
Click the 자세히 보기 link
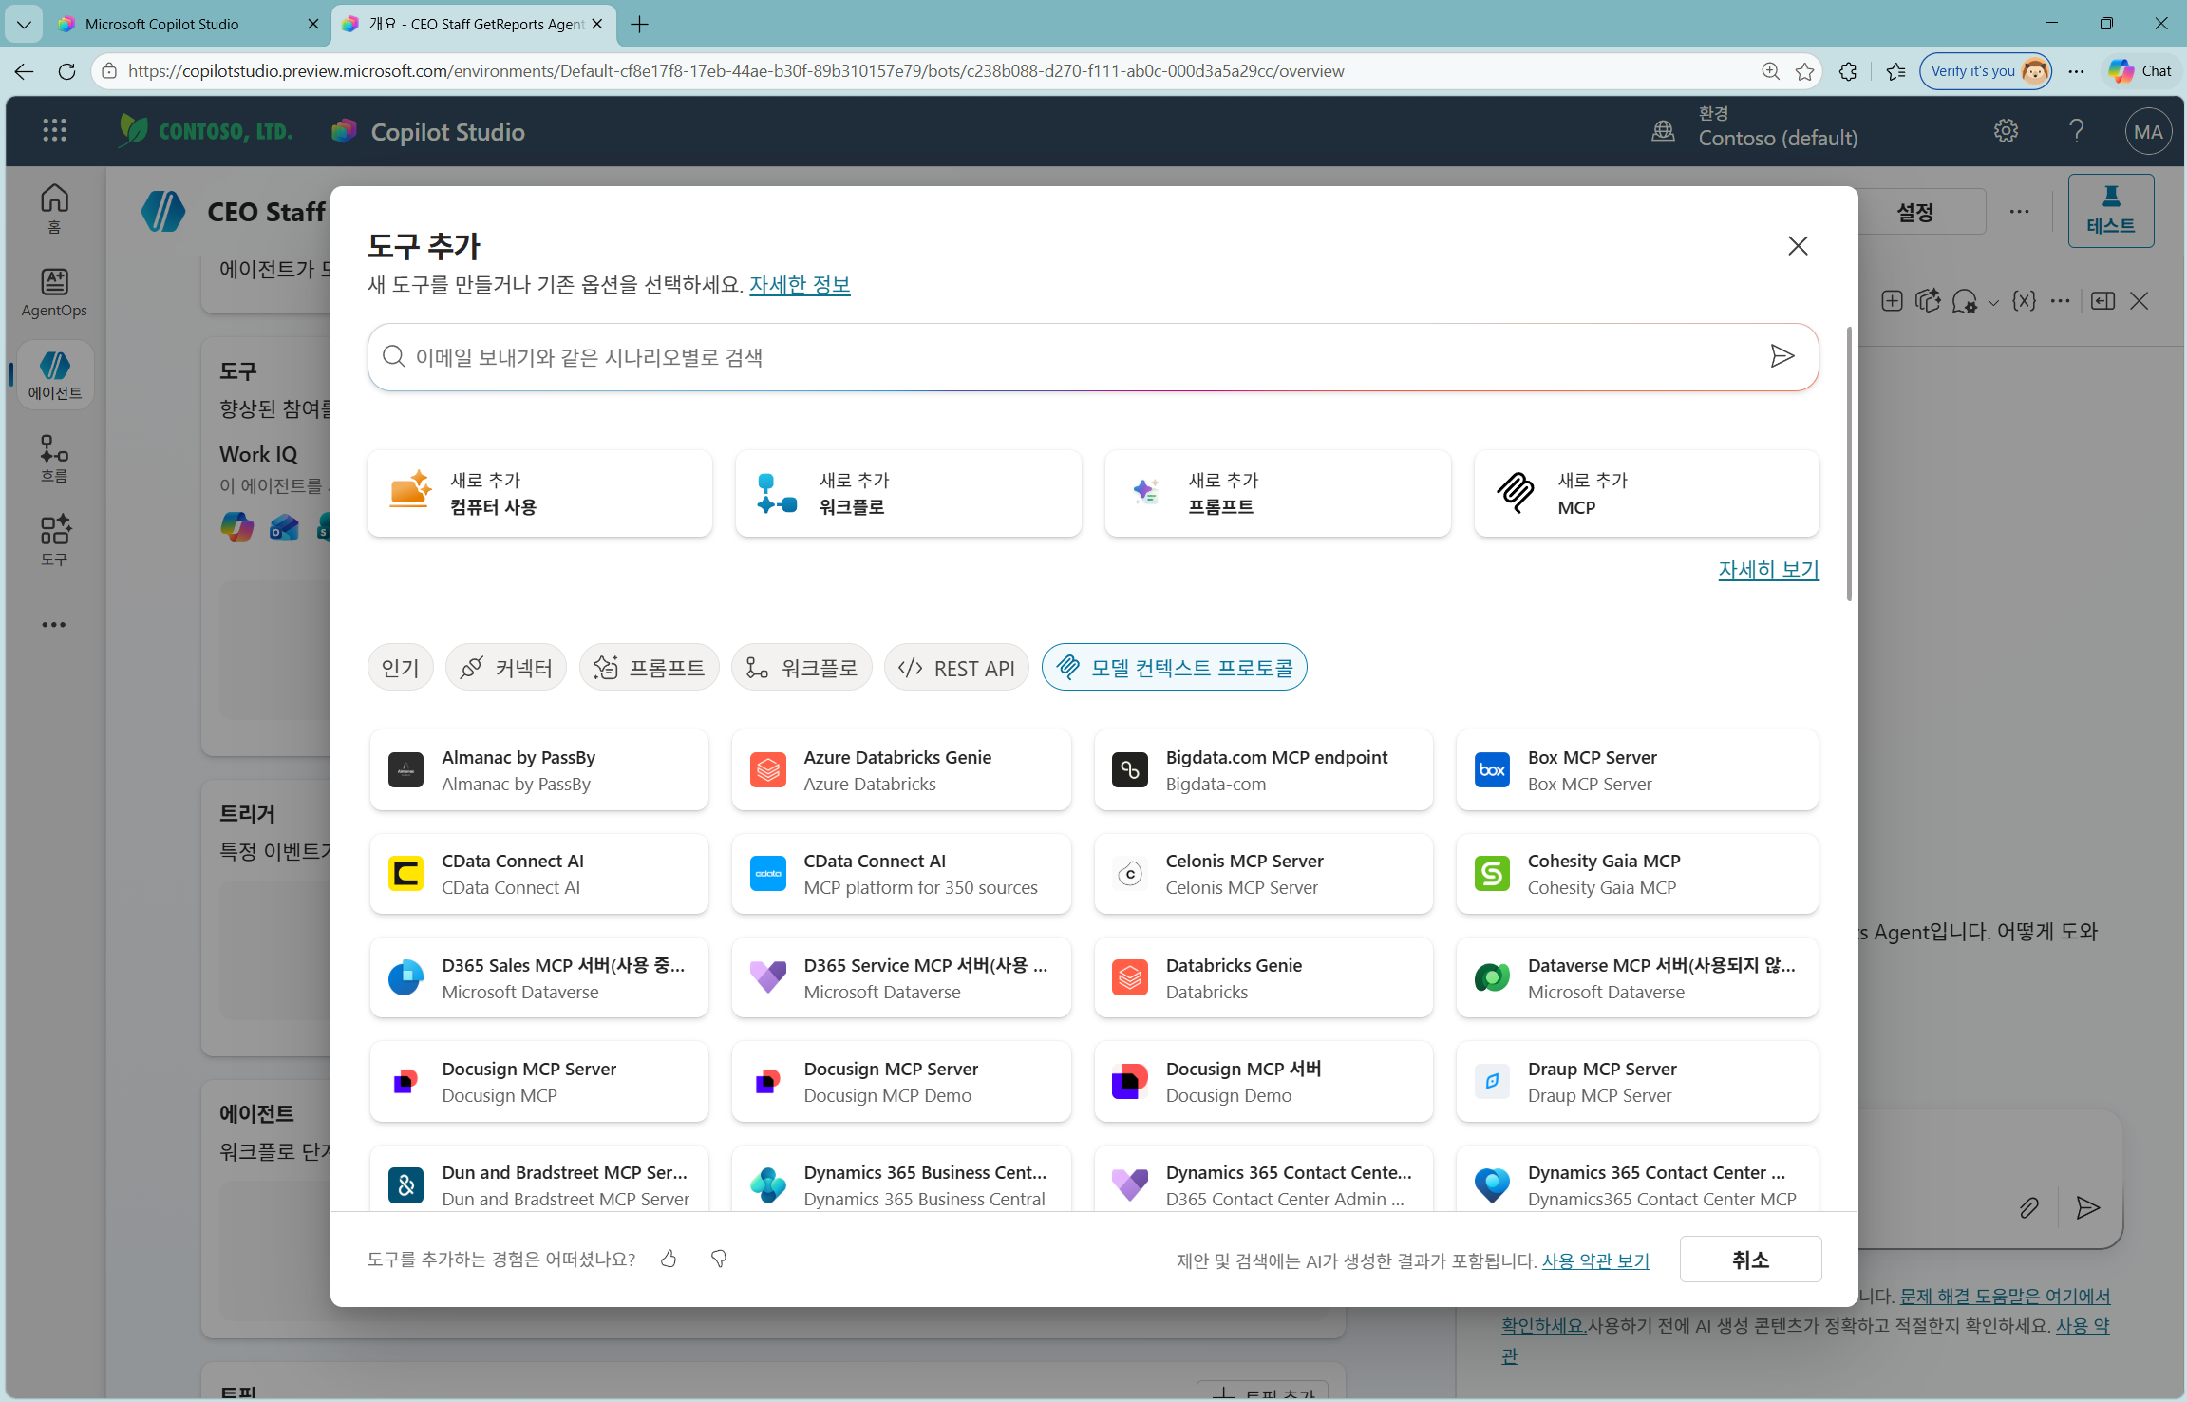pyautogui.click(x=1768, y=570)
